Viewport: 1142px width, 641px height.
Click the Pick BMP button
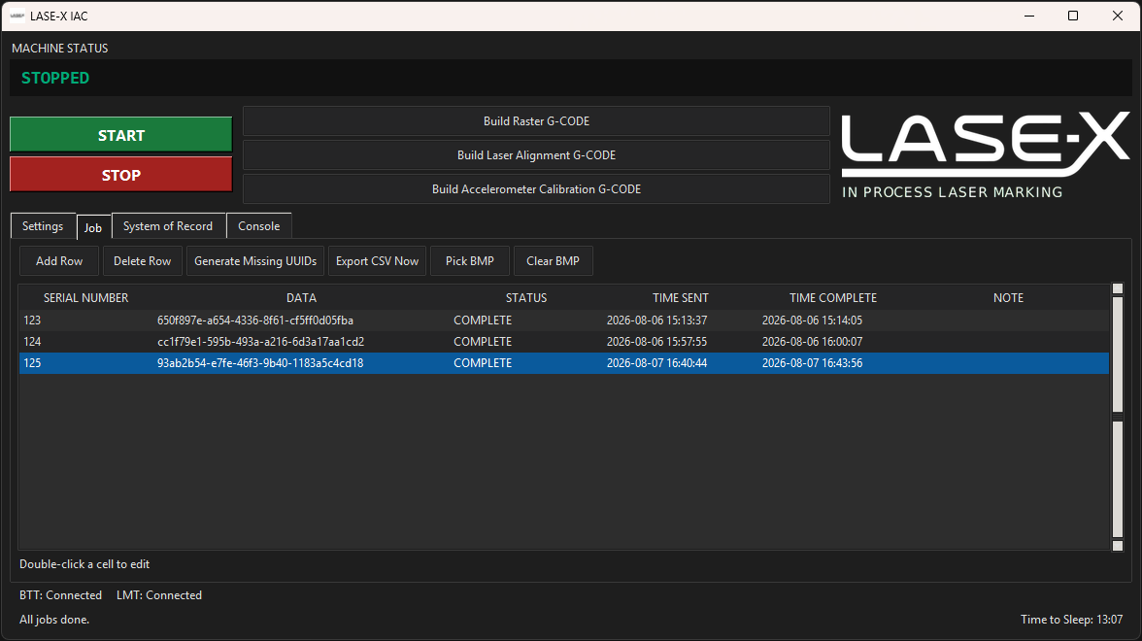coord(470,260)
